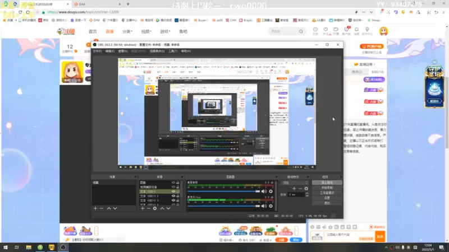Expand 游戏 dropdown in Douyu navigation
Image resolution: width=449 pixels, height=252 pixels.
point(165,31)
